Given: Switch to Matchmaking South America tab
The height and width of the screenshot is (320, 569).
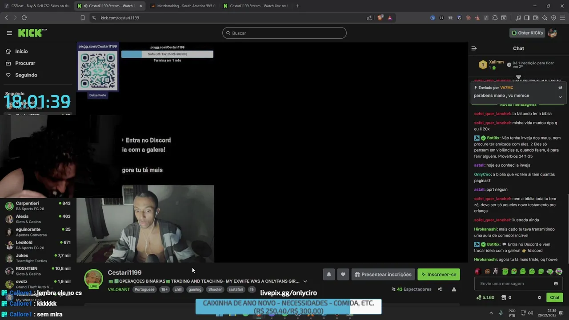Looking at the screenshot, I should click(x=182, y=6).
